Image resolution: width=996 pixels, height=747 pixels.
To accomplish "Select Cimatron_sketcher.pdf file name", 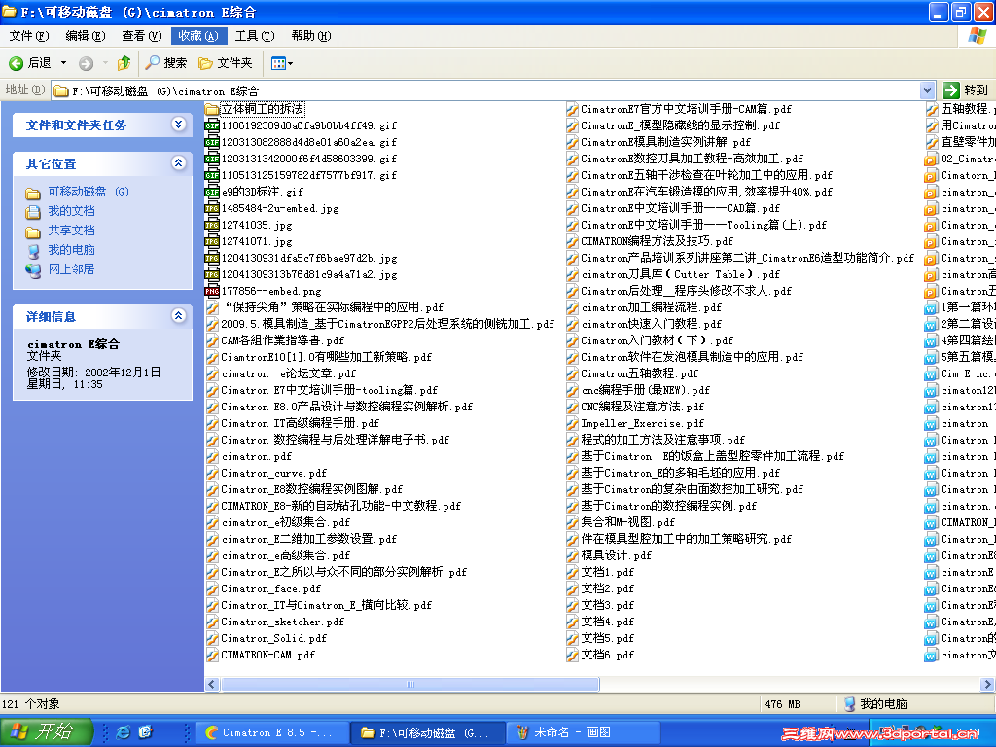I will 283,622.
